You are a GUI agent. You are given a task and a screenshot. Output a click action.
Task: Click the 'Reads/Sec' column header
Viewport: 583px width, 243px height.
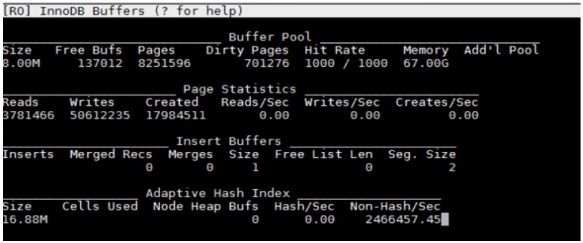255,102
